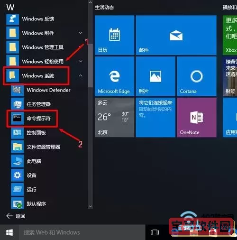The image size is (237, 240).
Task: Expand the Windows 轻松使用 chevron
Action: coord(81,61)
